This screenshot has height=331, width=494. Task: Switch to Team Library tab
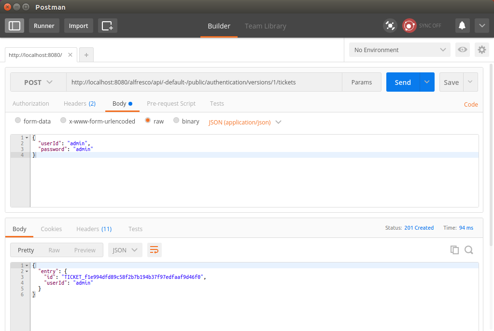[266, 26]
